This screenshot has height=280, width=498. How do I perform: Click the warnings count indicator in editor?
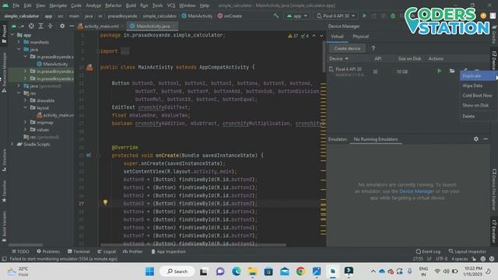pyautogui.click(x=293, y=36)
